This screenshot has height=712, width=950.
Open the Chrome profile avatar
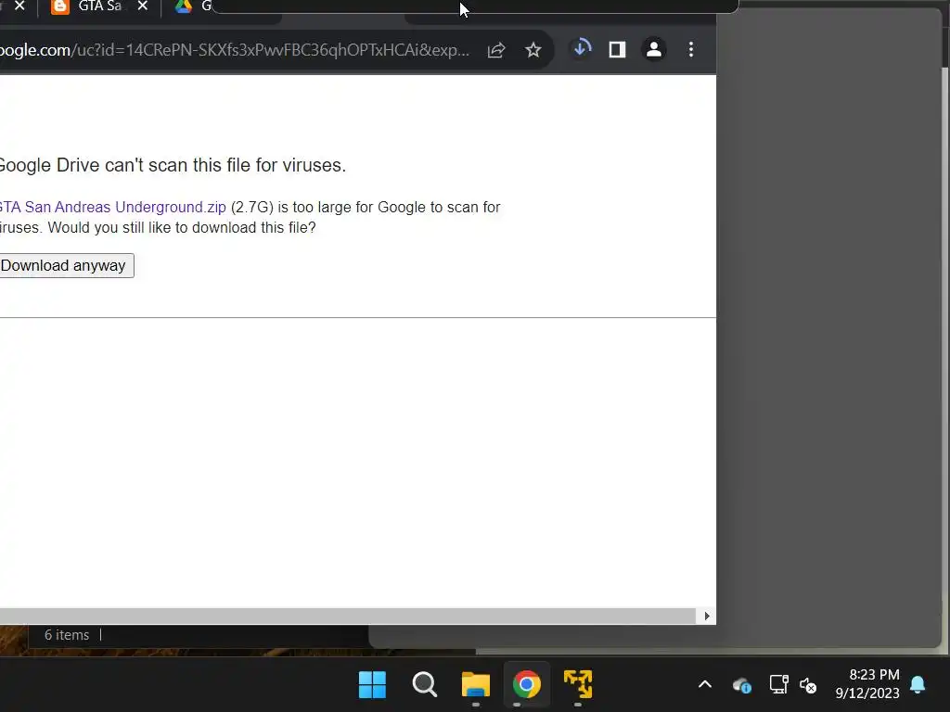[x=654, y=50]
